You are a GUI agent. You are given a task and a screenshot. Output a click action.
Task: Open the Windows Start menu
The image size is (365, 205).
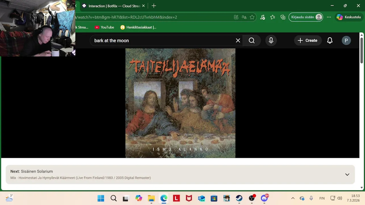click(x=101, y=198)
